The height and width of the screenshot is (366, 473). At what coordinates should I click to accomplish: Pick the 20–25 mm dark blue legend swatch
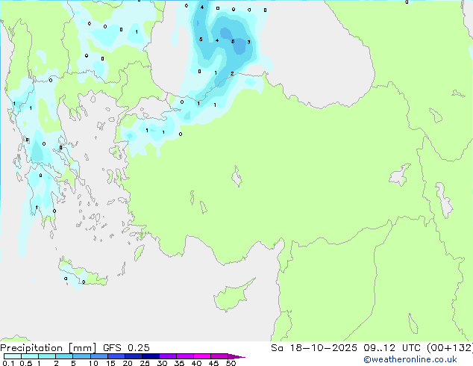point(133,356)
